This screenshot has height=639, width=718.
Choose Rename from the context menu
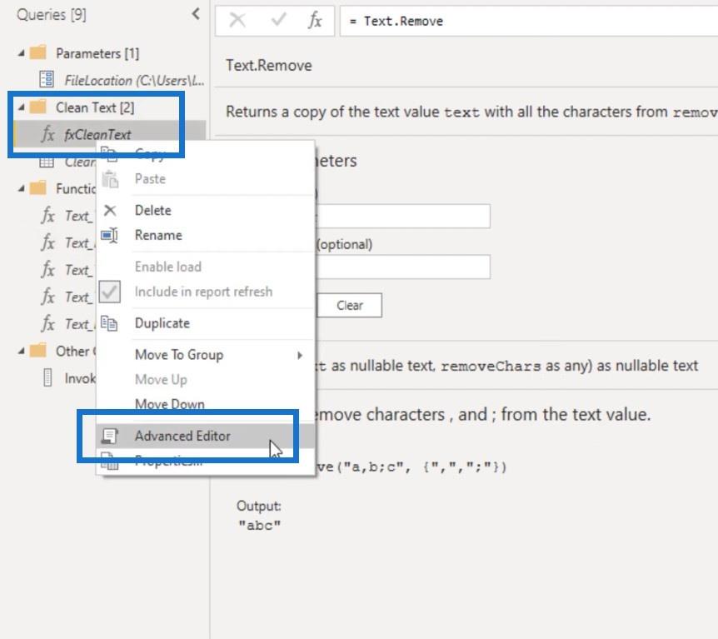[x=158, y=235]
